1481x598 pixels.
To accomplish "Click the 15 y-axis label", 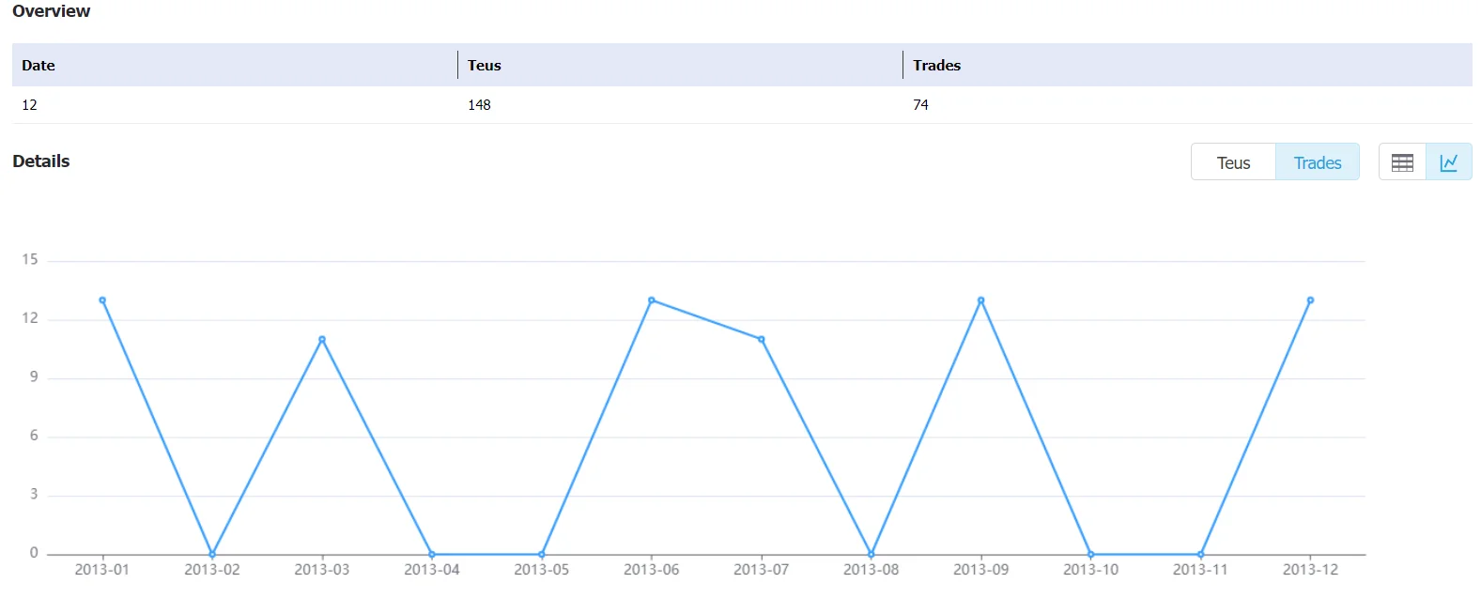I will pyautogui.click(x=30, y=260).
